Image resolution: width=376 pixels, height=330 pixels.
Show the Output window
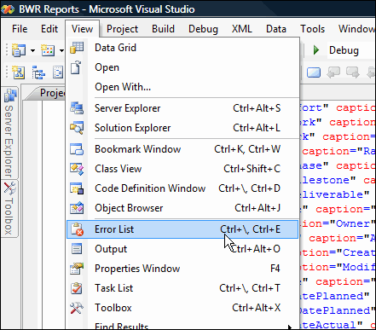pos(182,249)
